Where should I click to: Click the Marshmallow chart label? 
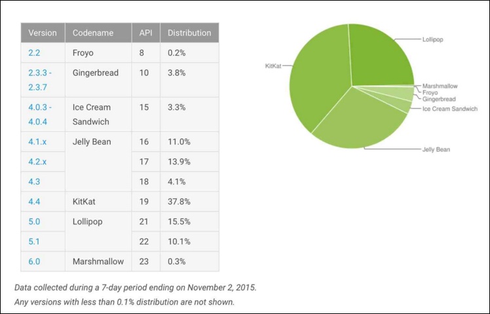coord(440,86)
